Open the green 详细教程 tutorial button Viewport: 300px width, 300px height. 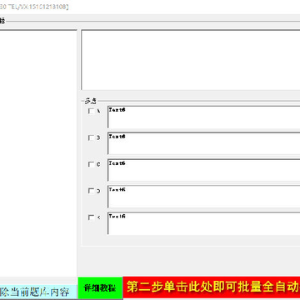pyautogui.click(x=100, y=288)
